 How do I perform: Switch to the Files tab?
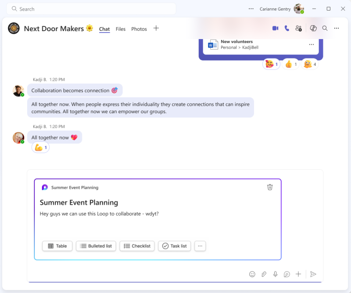[121, 29]
